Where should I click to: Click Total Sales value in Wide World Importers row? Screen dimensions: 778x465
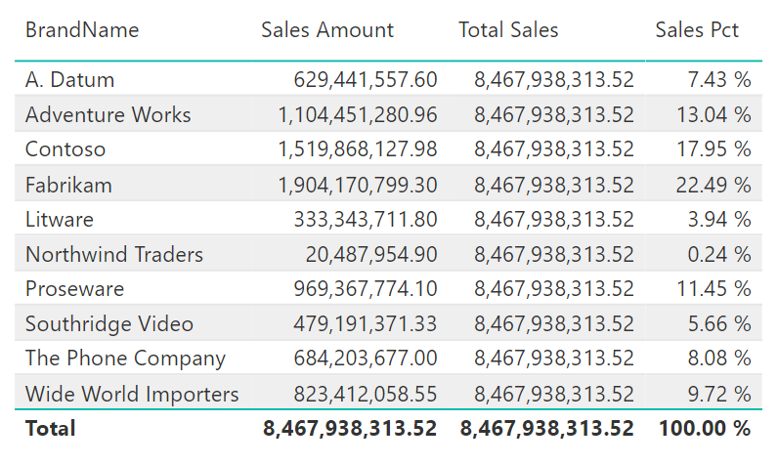pos(554,395)
